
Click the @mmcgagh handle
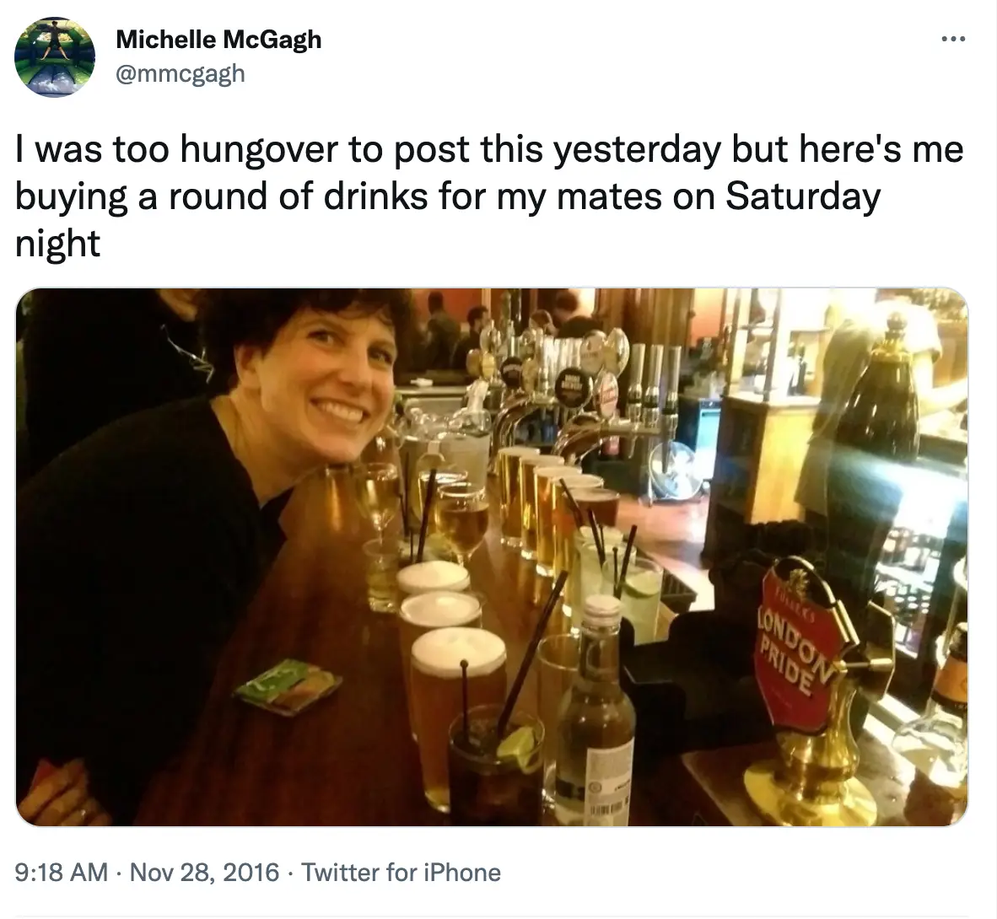coord(180,73)
